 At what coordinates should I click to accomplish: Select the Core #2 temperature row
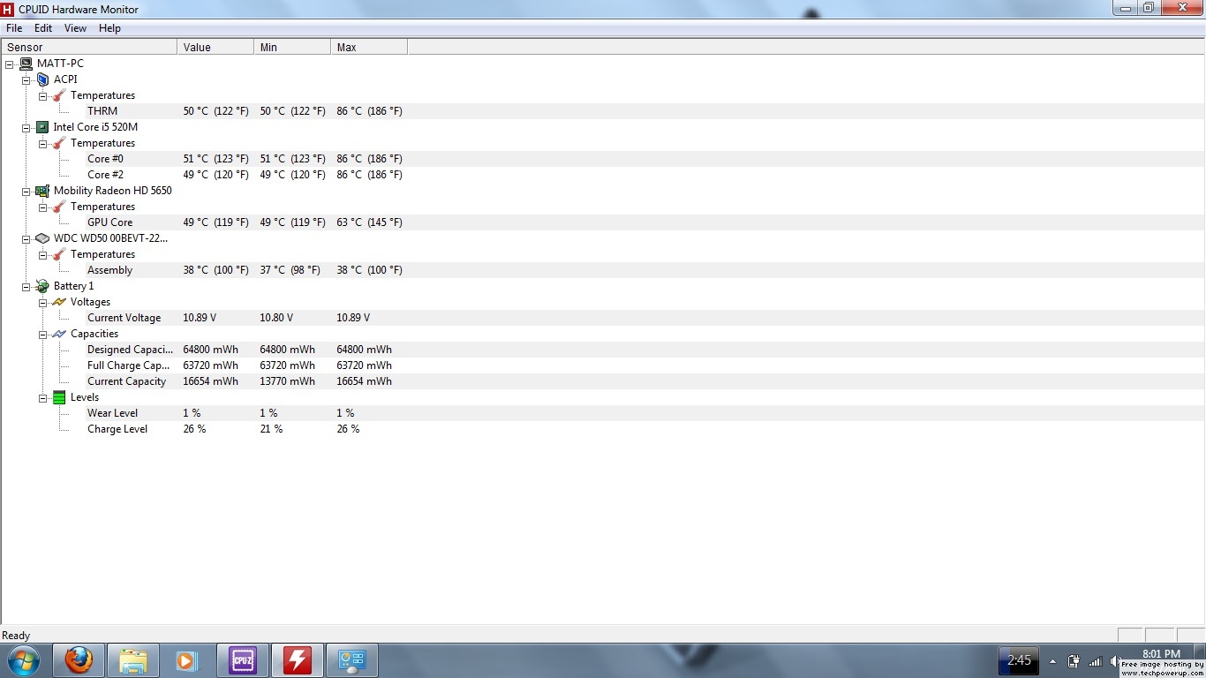603,175
